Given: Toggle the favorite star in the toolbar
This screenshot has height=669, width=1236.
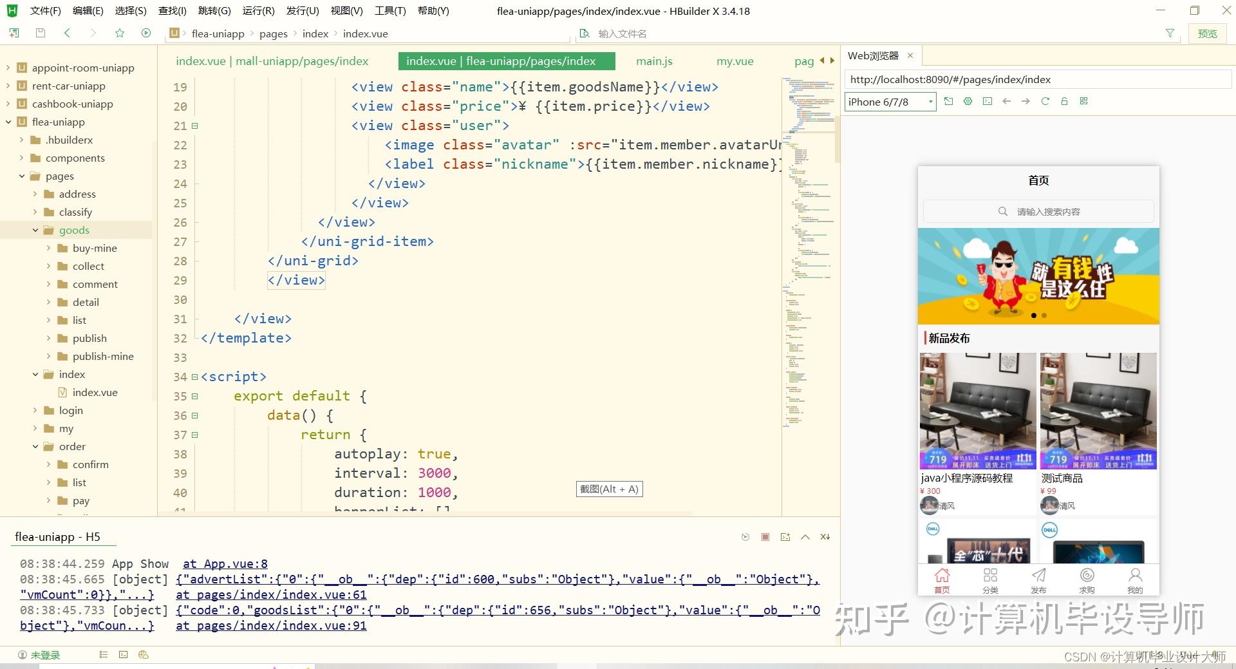Looking at the screenshot, I should [120, 33].
